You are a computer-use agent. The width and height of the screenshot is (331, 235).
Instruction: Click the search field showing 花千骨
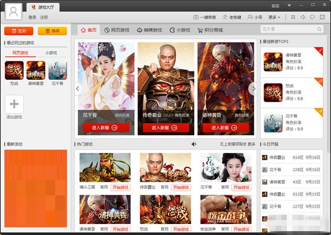289,29
